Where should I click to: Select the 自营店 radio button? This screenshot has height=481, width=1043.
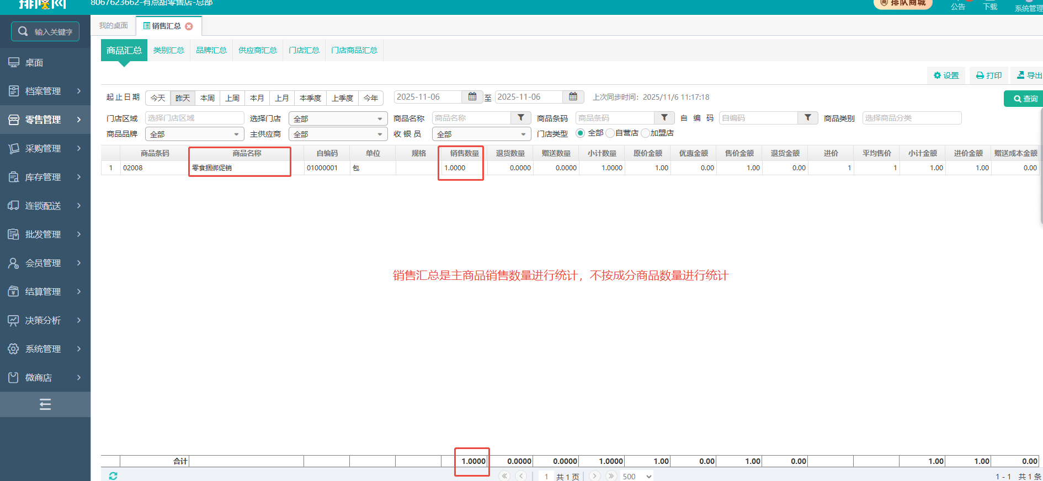(x=610, y=133)
